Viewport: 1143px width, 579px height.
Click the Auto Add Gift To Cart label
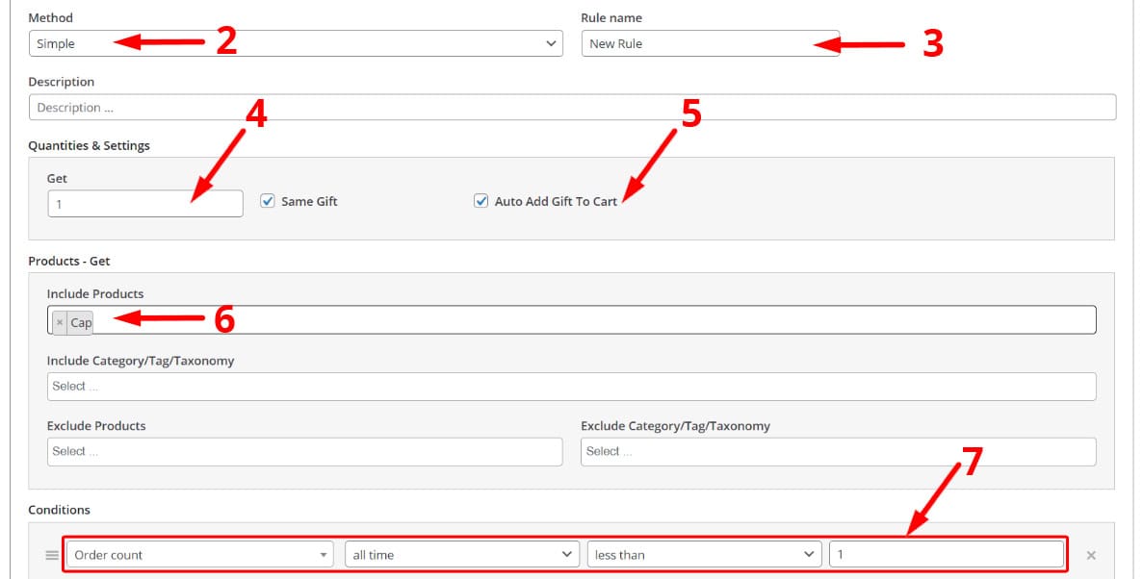556,201
